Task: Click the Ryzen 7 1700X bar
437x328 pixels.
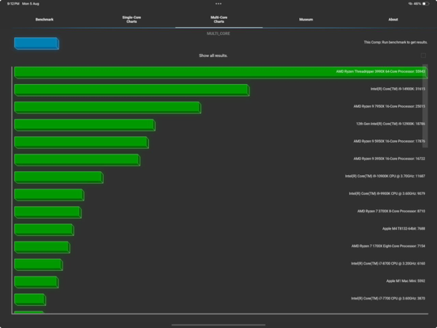Action: click(42, 247)
